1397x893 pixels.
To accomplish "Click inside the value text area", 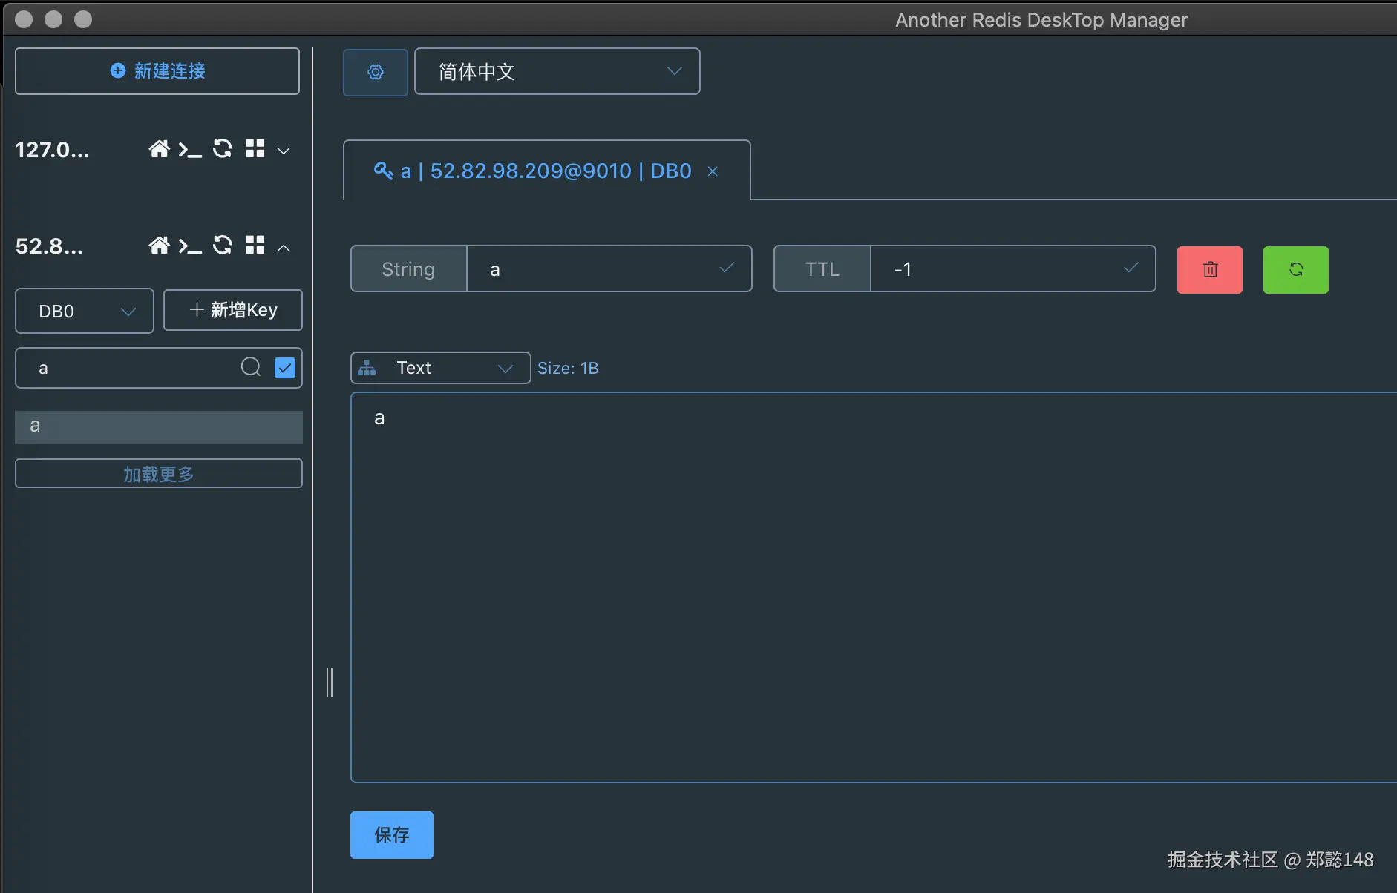I will tap(874, 587).
